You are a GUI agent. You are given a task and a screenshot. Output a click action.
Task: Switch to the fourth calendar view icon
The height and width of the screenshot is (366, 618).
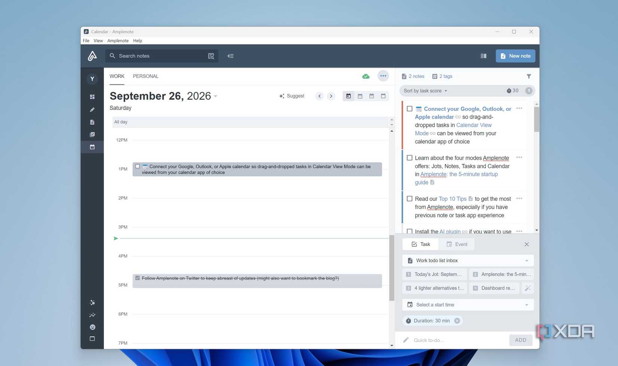pyautogui.click(x=383, y=96)
